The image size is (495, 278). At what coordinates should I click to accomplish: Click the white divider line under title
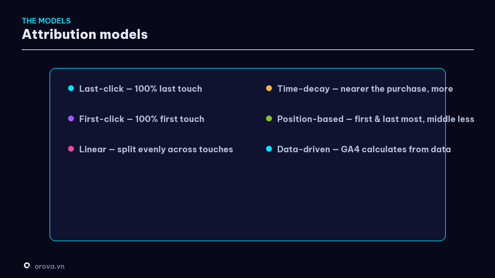pyautogui.click(x=247, y=49)
